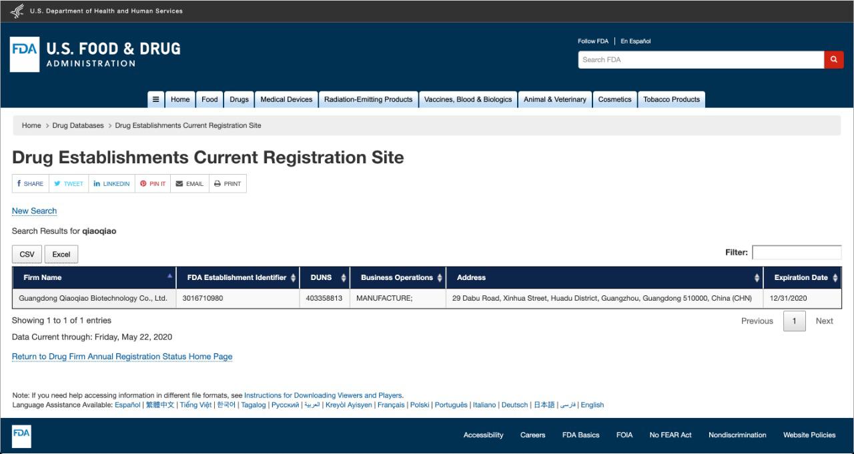Export results with the CSV button

pos(27,254)
